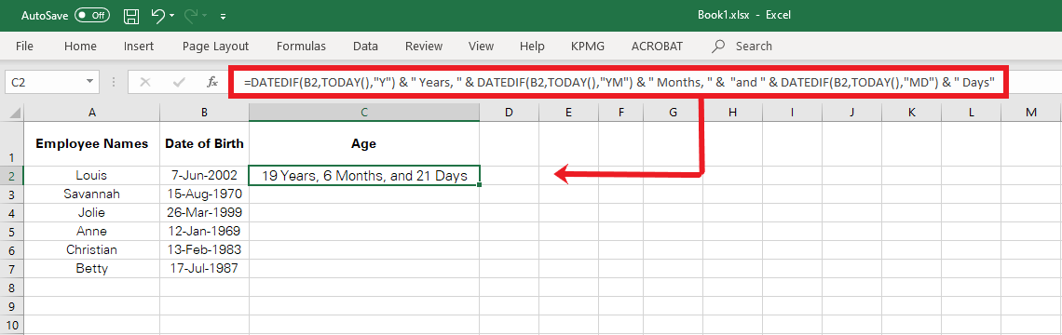Open the Review tab
The image size is (1062, 335).
tap(423, 46)
